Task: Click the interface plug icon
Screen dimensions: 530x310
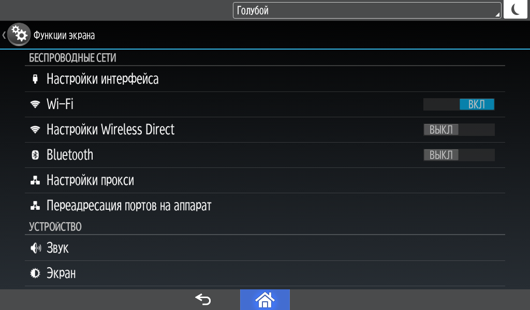Action: pyautogui.click(x=35, y=79)
